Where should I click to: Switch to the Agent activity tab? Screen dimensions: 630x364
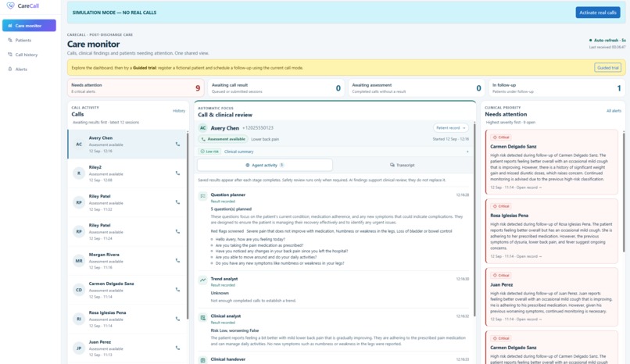[265, 165]
